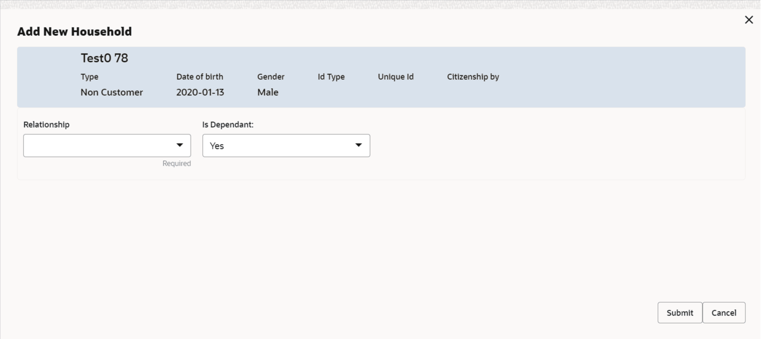Click the Date of birth label
This screenshot has width=764, height=339.
(x=200, y=77)
